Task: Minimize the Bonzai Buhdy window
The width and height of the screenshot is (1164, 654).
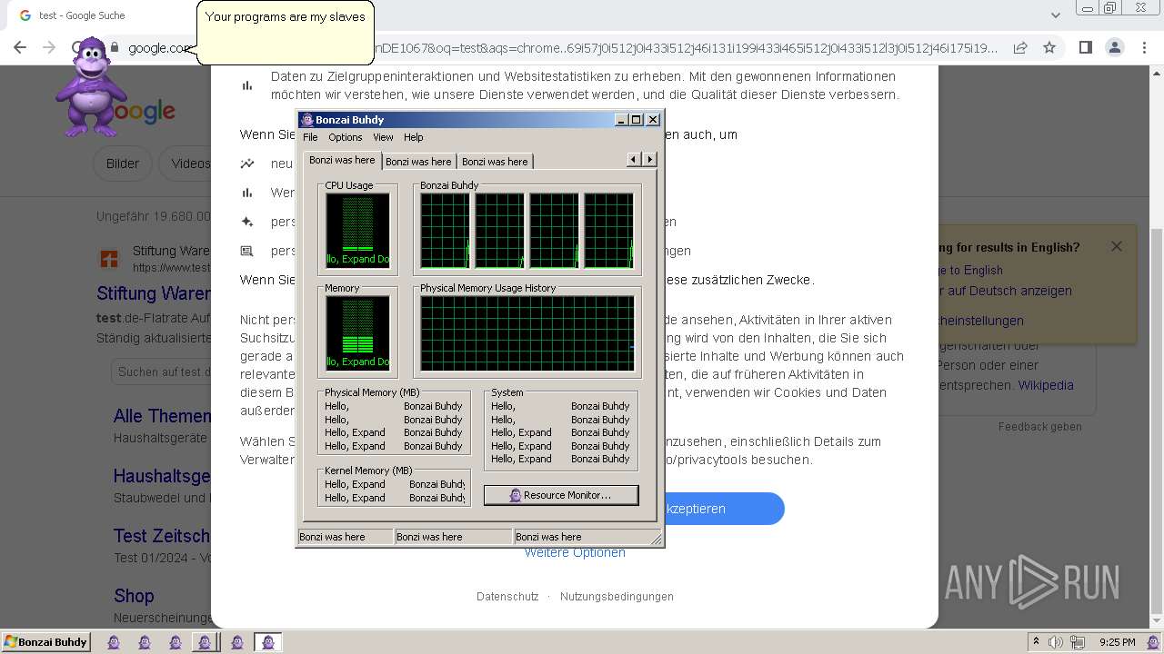Action: pyautogui.click(x=621, y=120)
